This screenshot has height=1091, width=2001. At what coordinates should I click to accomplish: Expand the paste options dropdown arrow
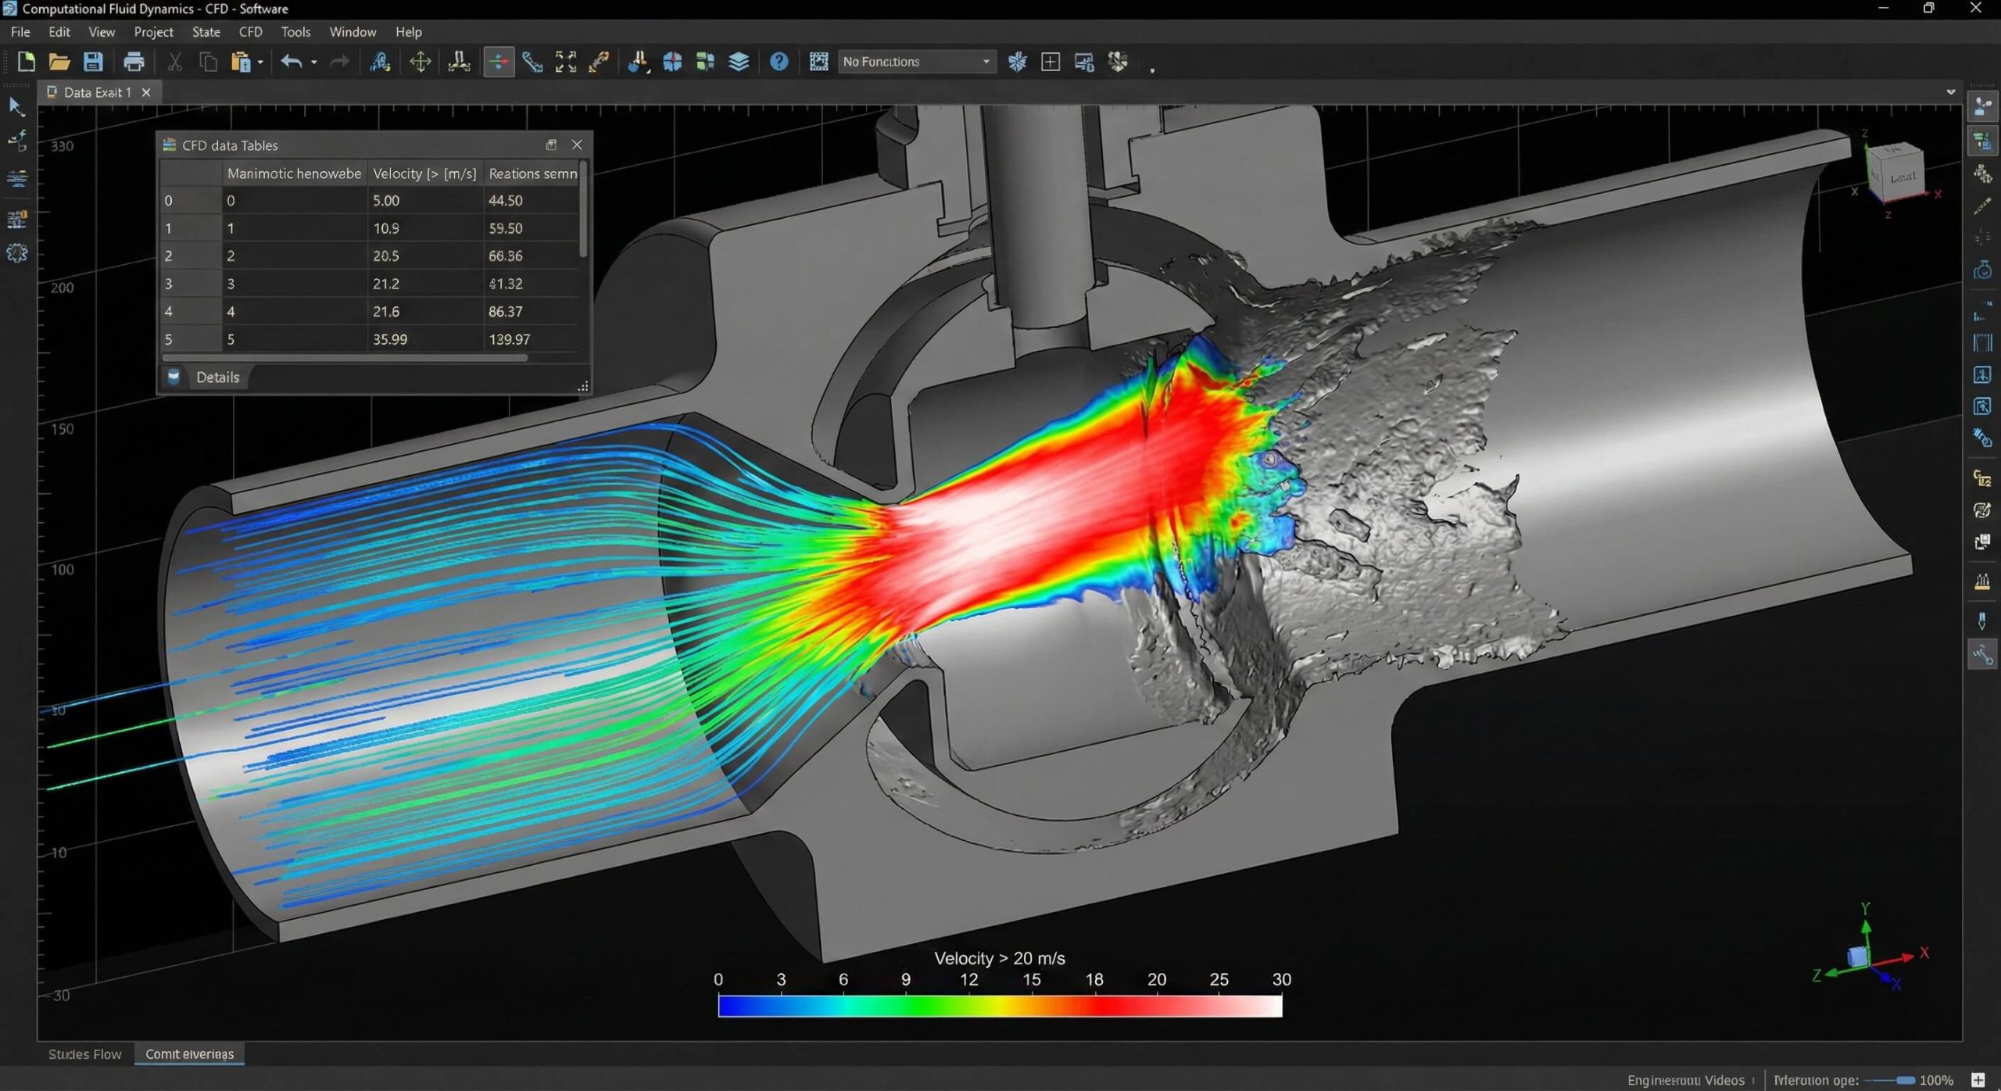click(x=260, y=63)
